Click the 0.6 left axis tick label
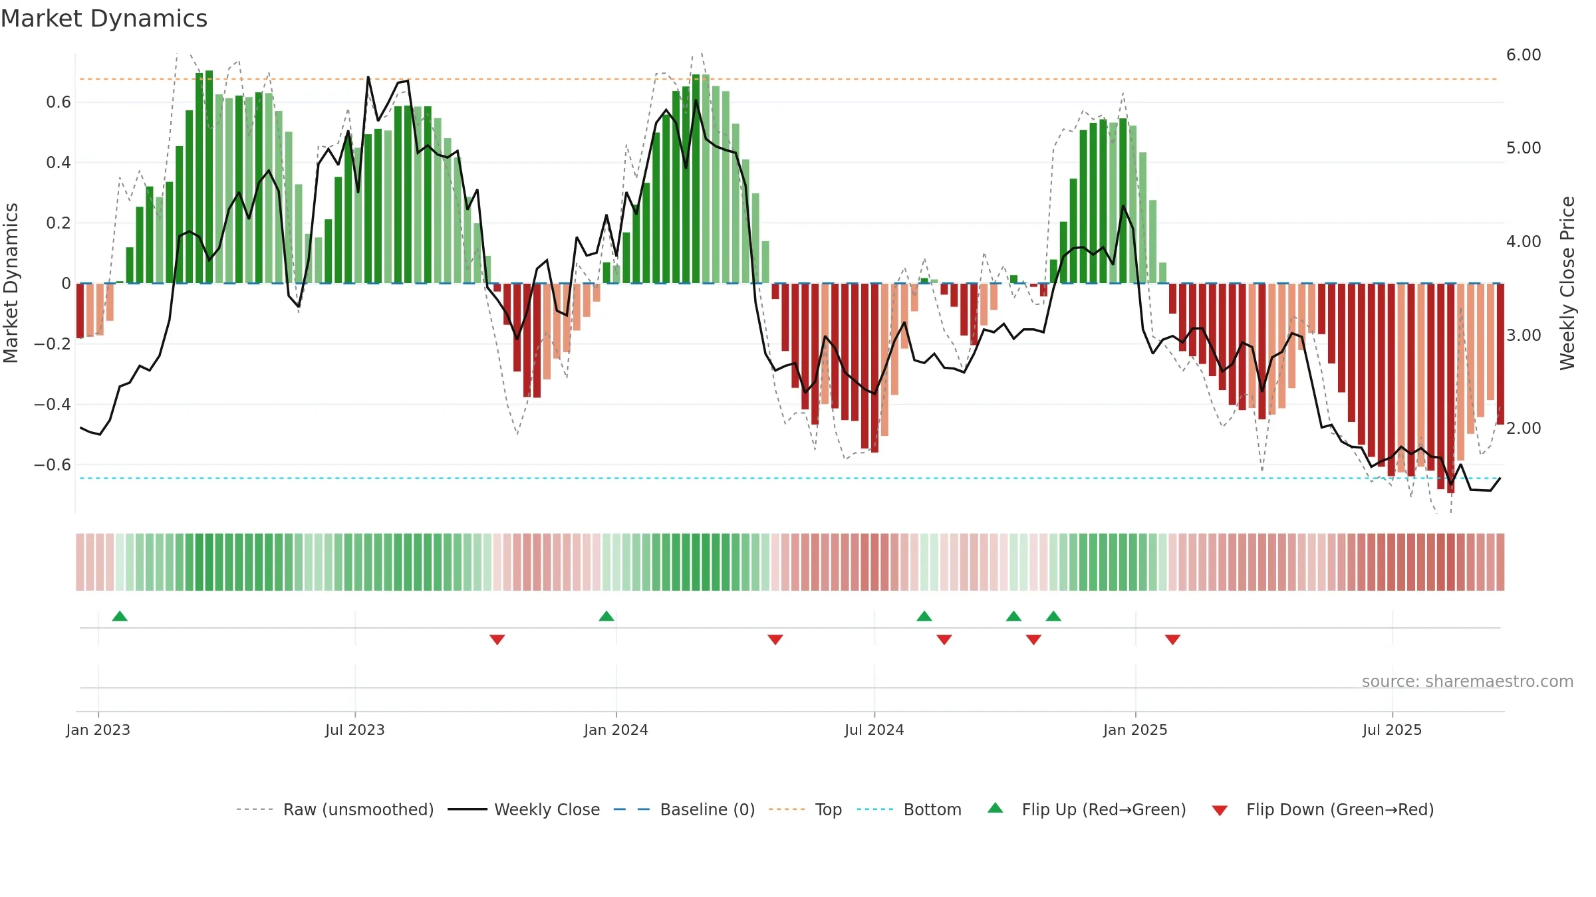Image resolution: width=1596 pixels, height=897 pixels. [x=59, y=102]
